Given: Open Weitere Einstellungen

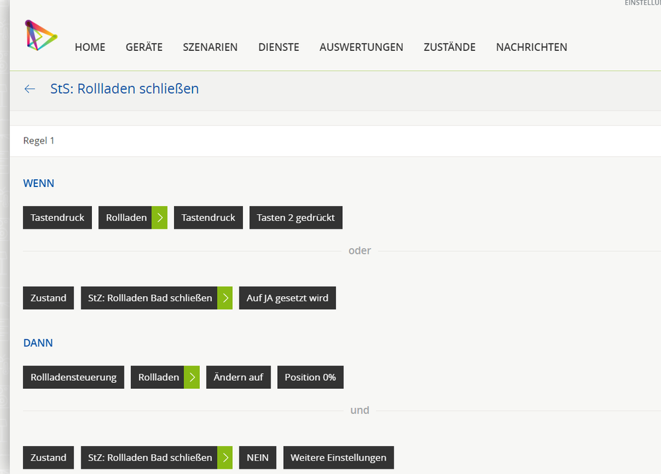Looking at the screenshot, I should 338,457.
